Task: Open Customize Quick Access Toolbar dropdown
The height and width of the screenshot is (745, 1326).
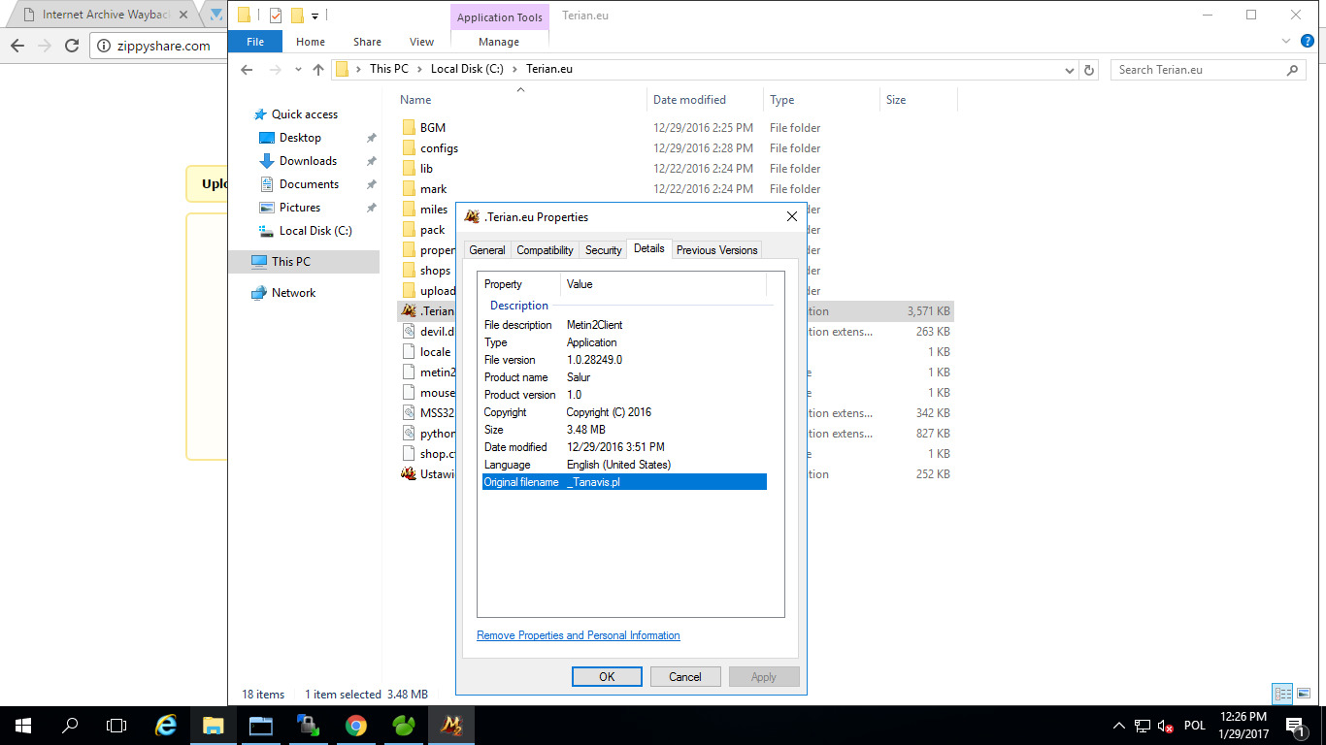Action: click(x=315, y=16)
